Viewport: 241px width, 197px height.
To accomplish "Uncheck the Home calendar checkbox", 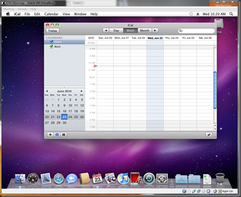I will pyautogui.click(x=51, y=42).
